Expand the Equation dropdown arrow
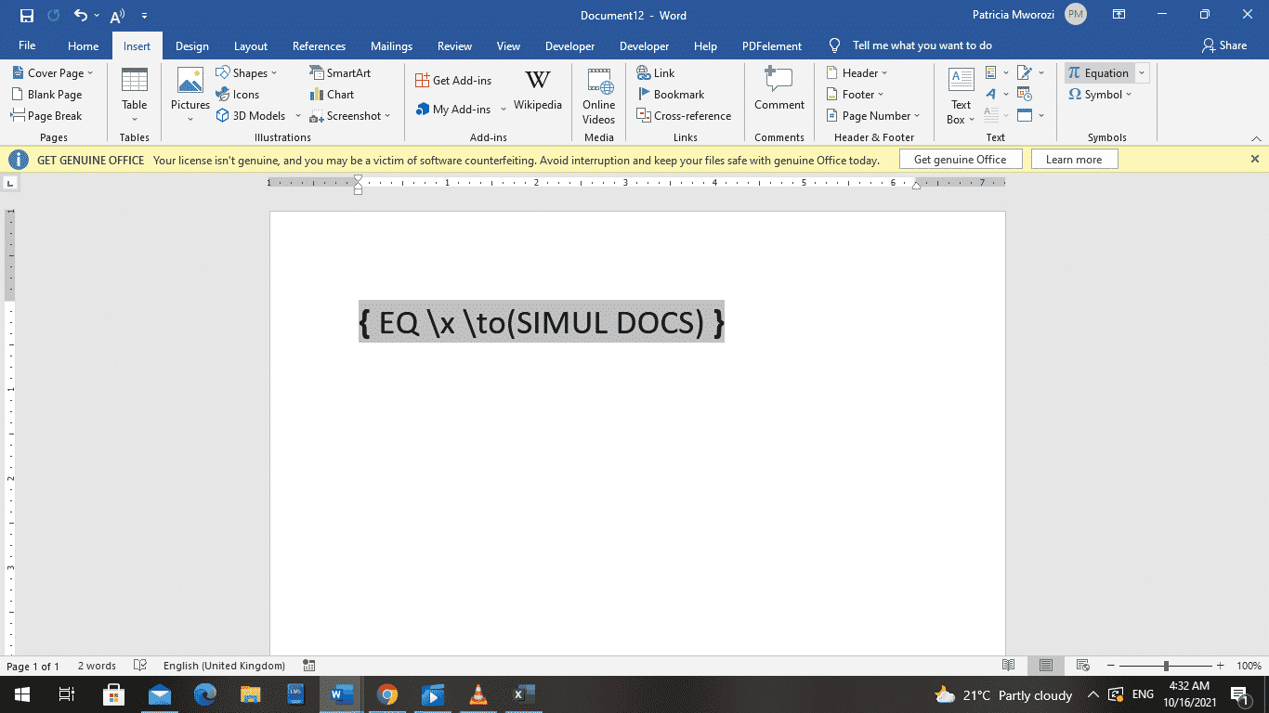This screenshot has height=713, width=1269. [x=1141, y=72]
